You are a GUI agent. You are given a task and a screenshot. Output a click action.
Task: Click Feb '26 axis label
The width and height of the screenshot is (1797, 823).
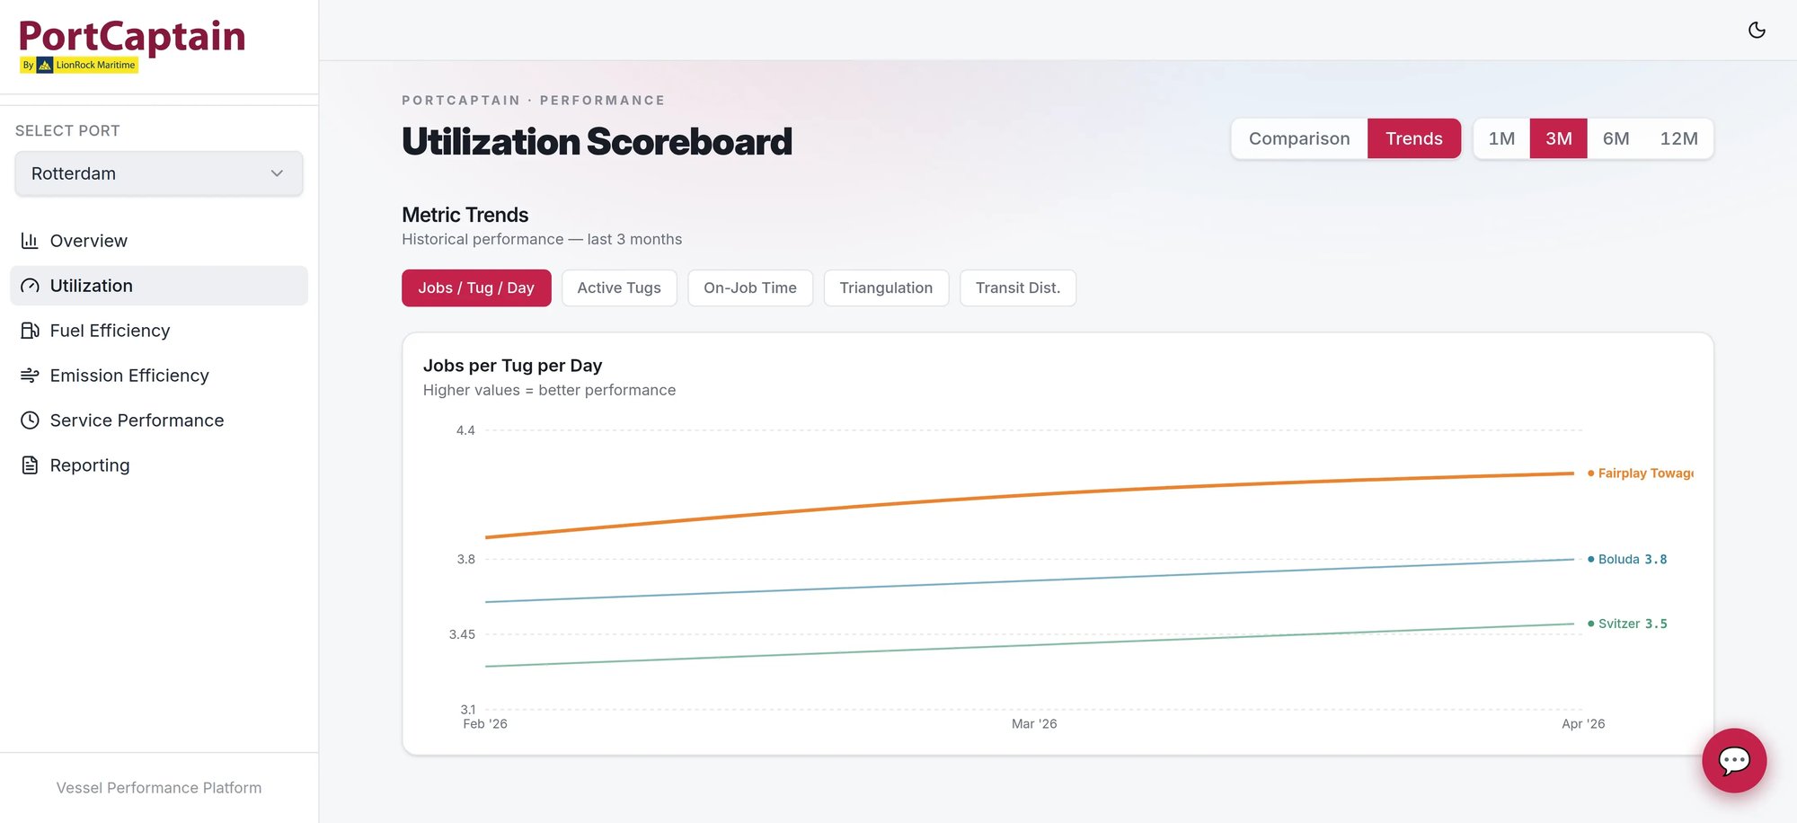(x=485, y=724)
